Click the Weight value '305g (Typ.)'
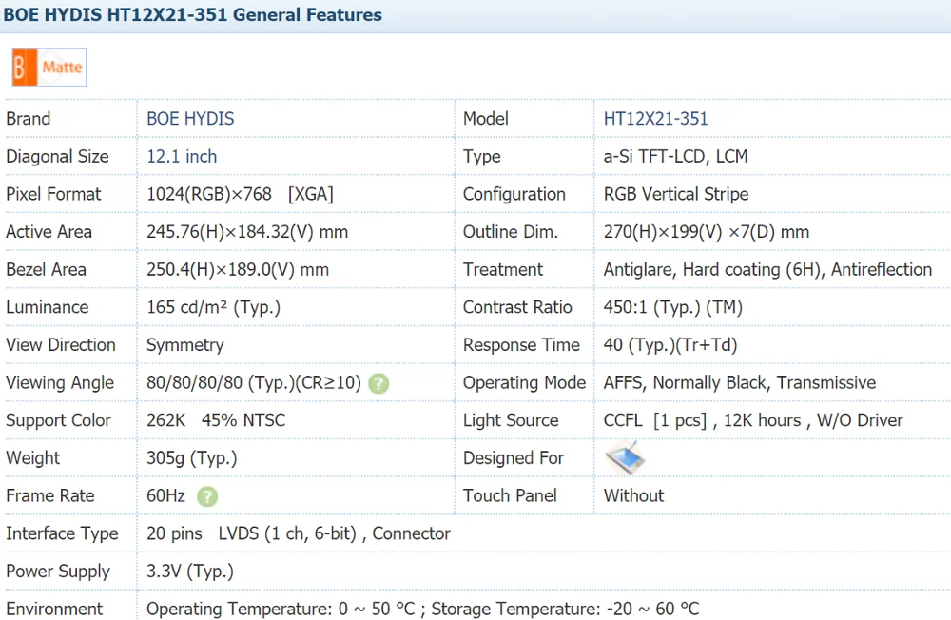 192,458
